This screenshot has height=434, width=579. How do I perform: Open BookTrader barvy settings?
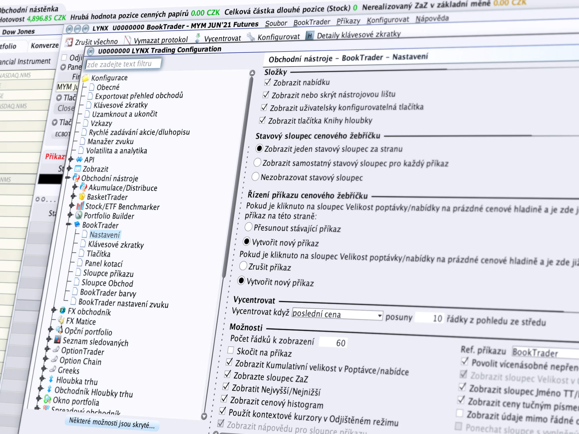point(108,293)
